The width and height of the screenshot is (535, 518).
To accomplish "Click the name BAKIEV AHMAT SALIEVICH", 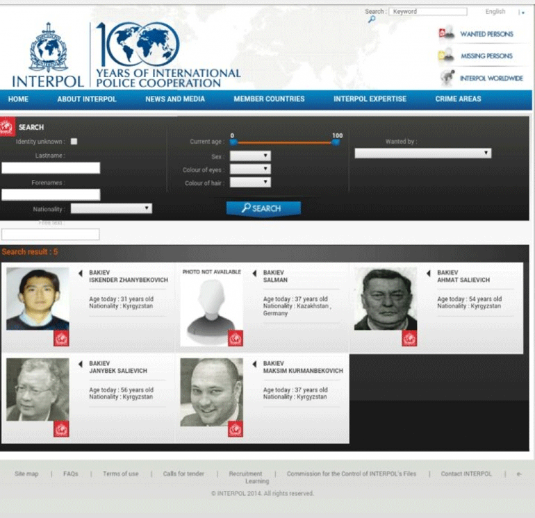I will (x=463, y=276).
